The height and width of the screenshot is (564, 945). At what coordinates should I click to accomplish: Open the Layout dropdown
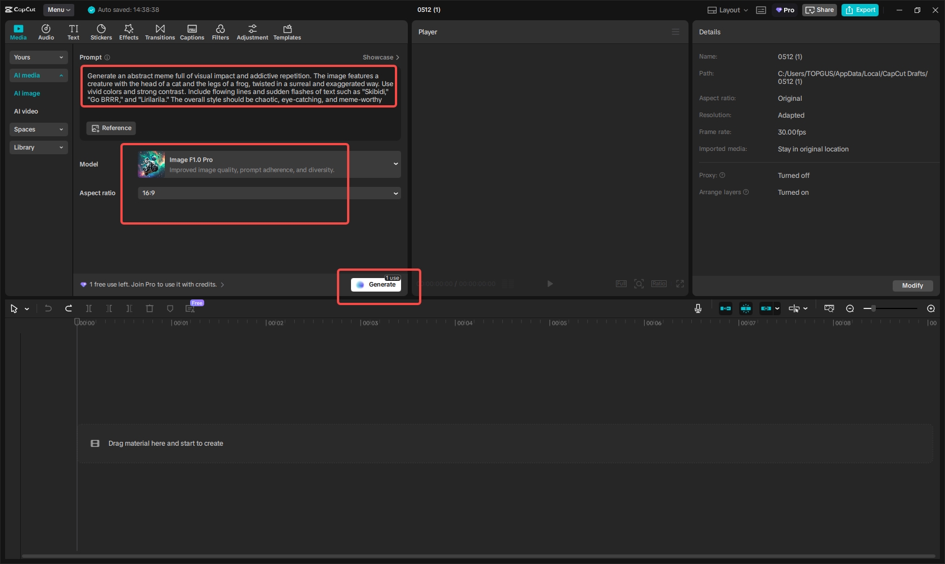(x=728, y=10)
